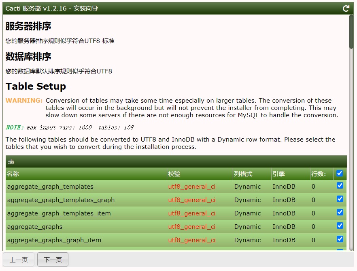The height and width of the screenshot is (271, 357).
Task: Toggle checkbox for aggregate_graph_templates_item table
Action: click(340, 212)
